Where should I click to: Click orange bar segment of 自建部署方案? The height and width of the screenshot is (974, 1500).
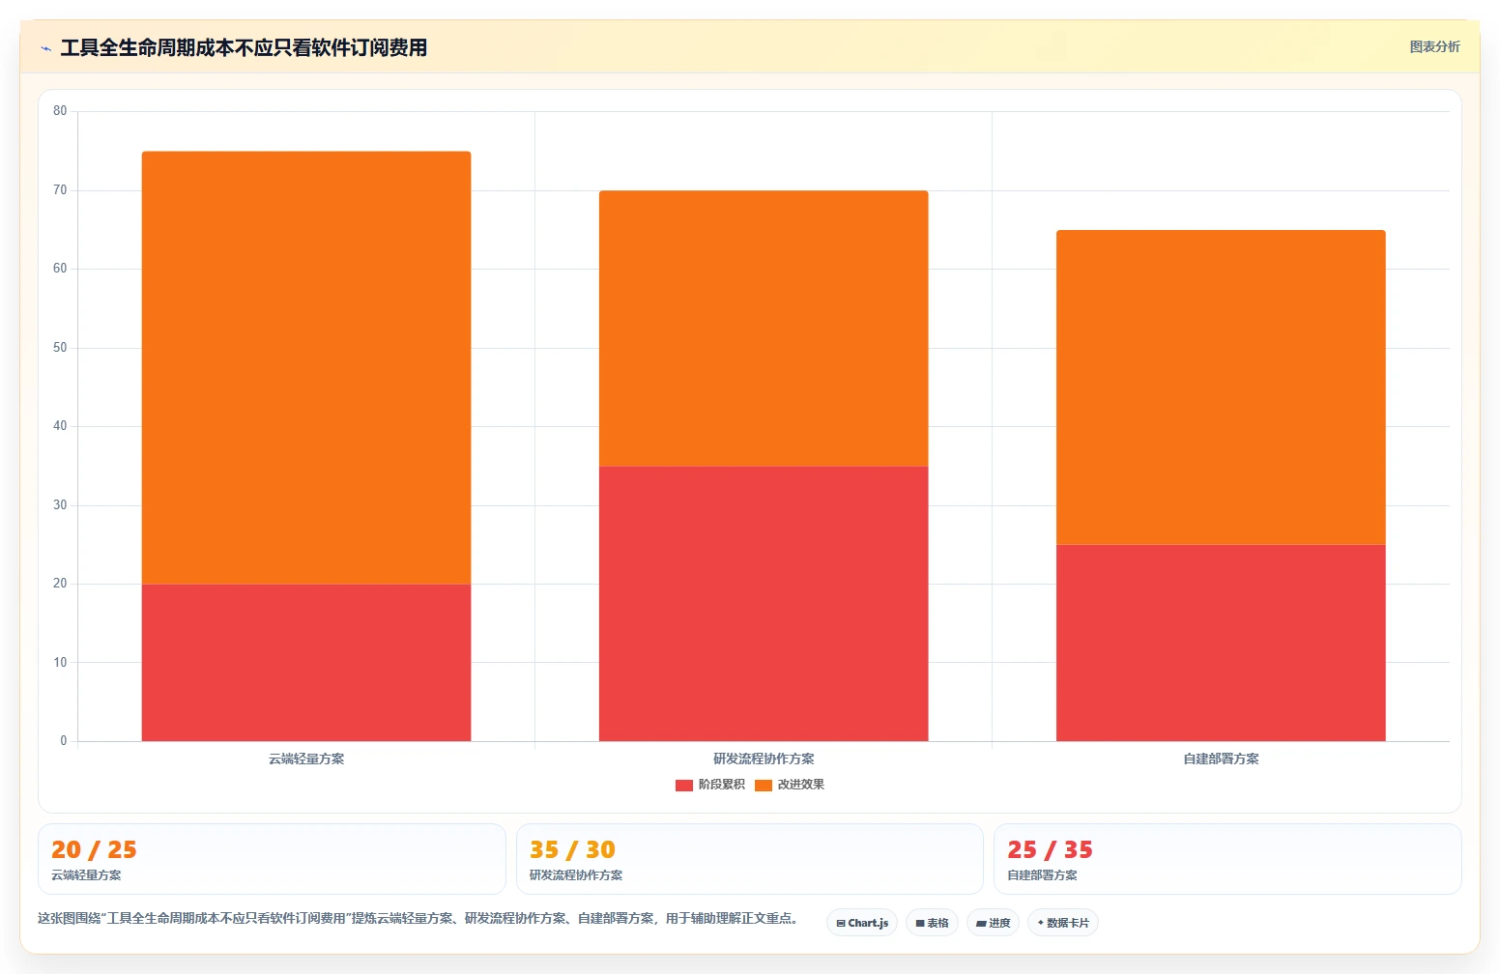click(x=1221, y=387)
